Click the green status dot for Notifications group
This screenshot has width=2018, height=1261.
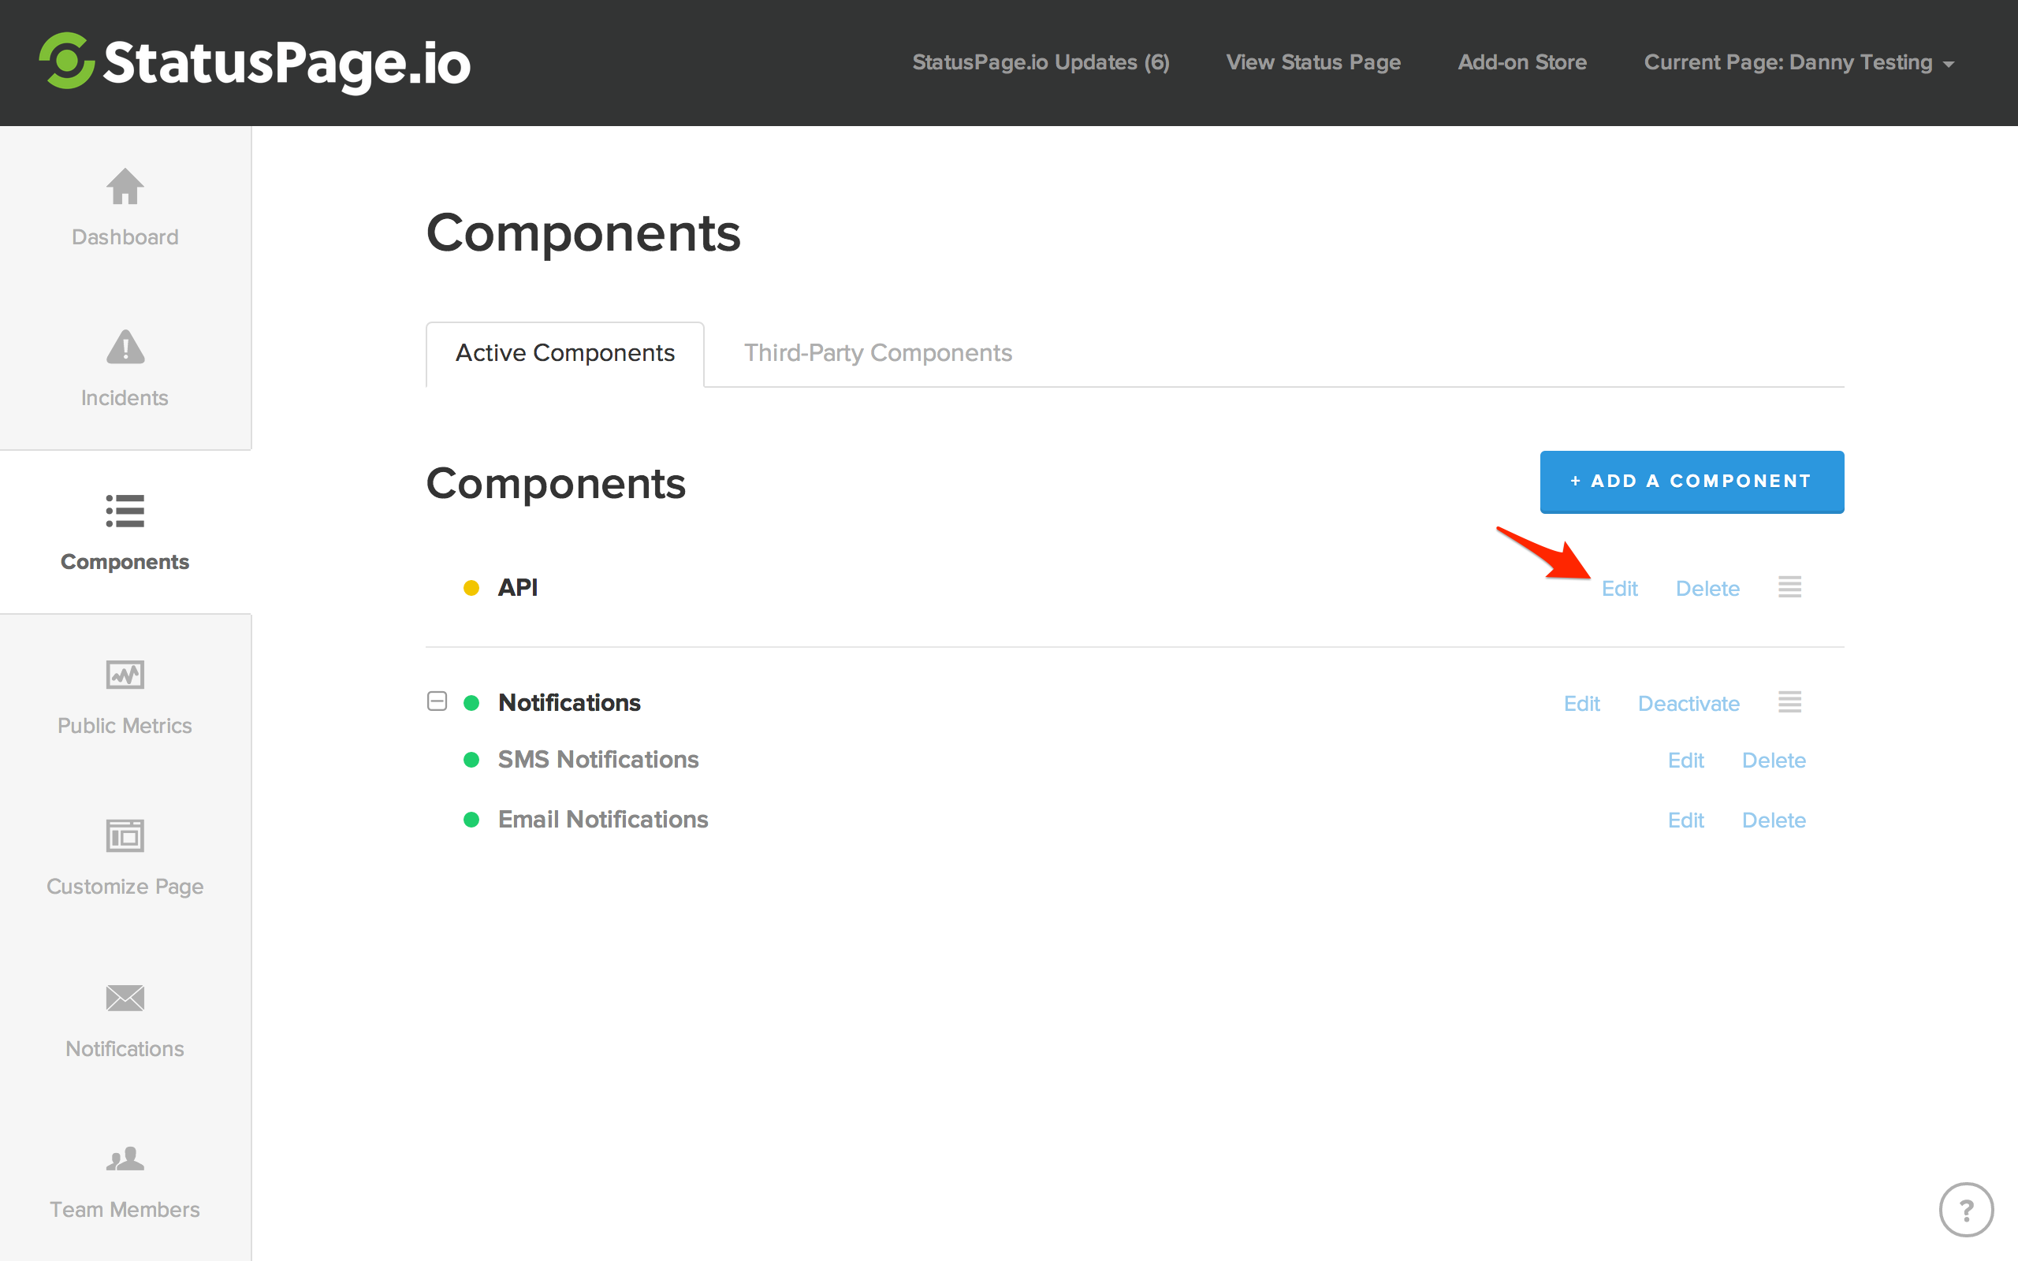click(471, 703)
